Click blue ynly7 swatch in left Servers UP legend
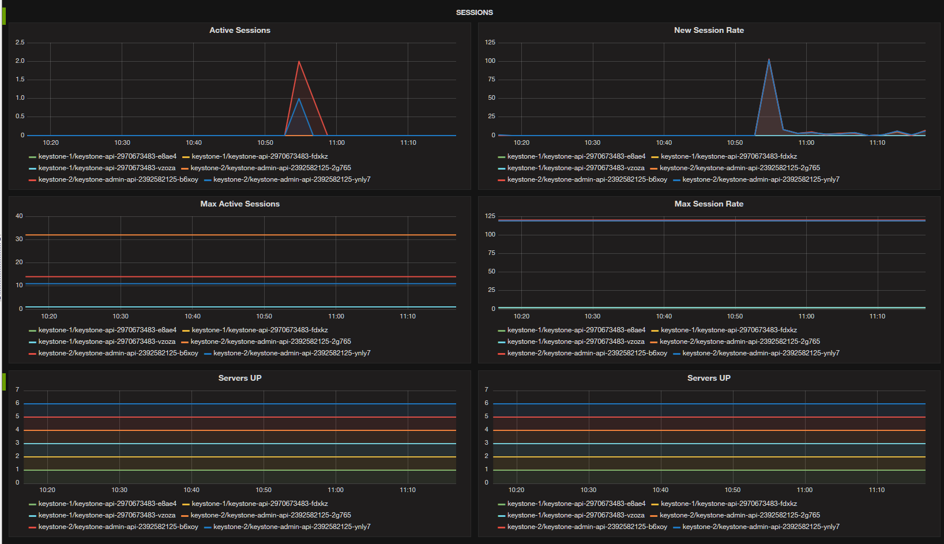The height and width of the screenshot is (544, 944). pyautogui.click(x=208, y=527)
